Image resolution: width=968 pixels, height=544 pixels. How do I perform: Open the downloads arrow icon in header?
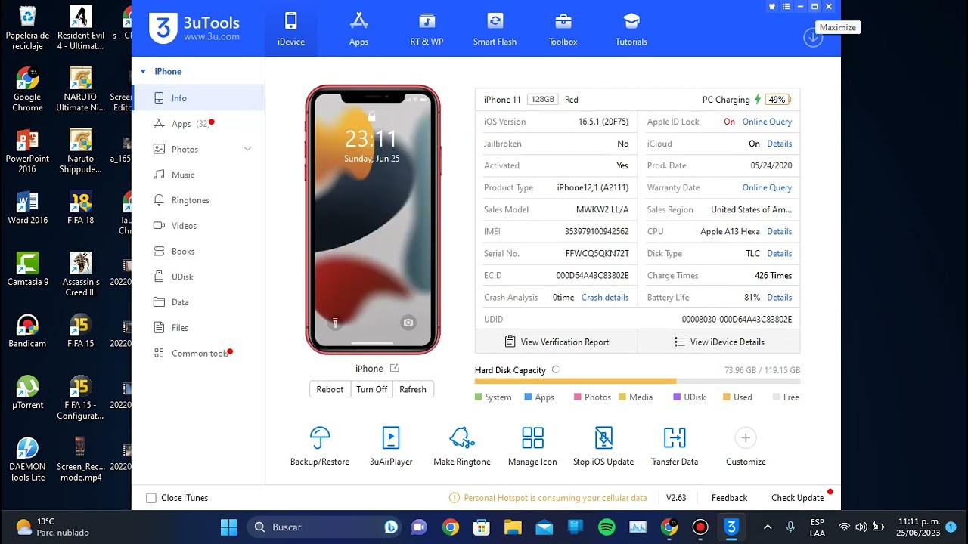(x=813, y=37)
